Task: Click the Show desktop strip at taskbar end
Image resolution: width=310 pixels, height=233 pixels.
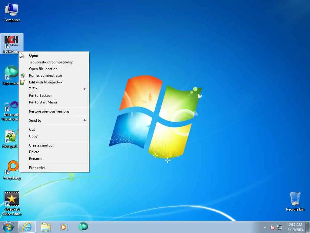Action: pos(308,227)
